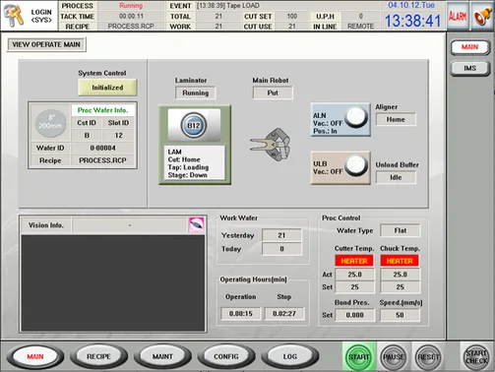Click Bond Pres Set value 0.000
The width and height of the screenshot is (495, 372).
tap(354, 315)
